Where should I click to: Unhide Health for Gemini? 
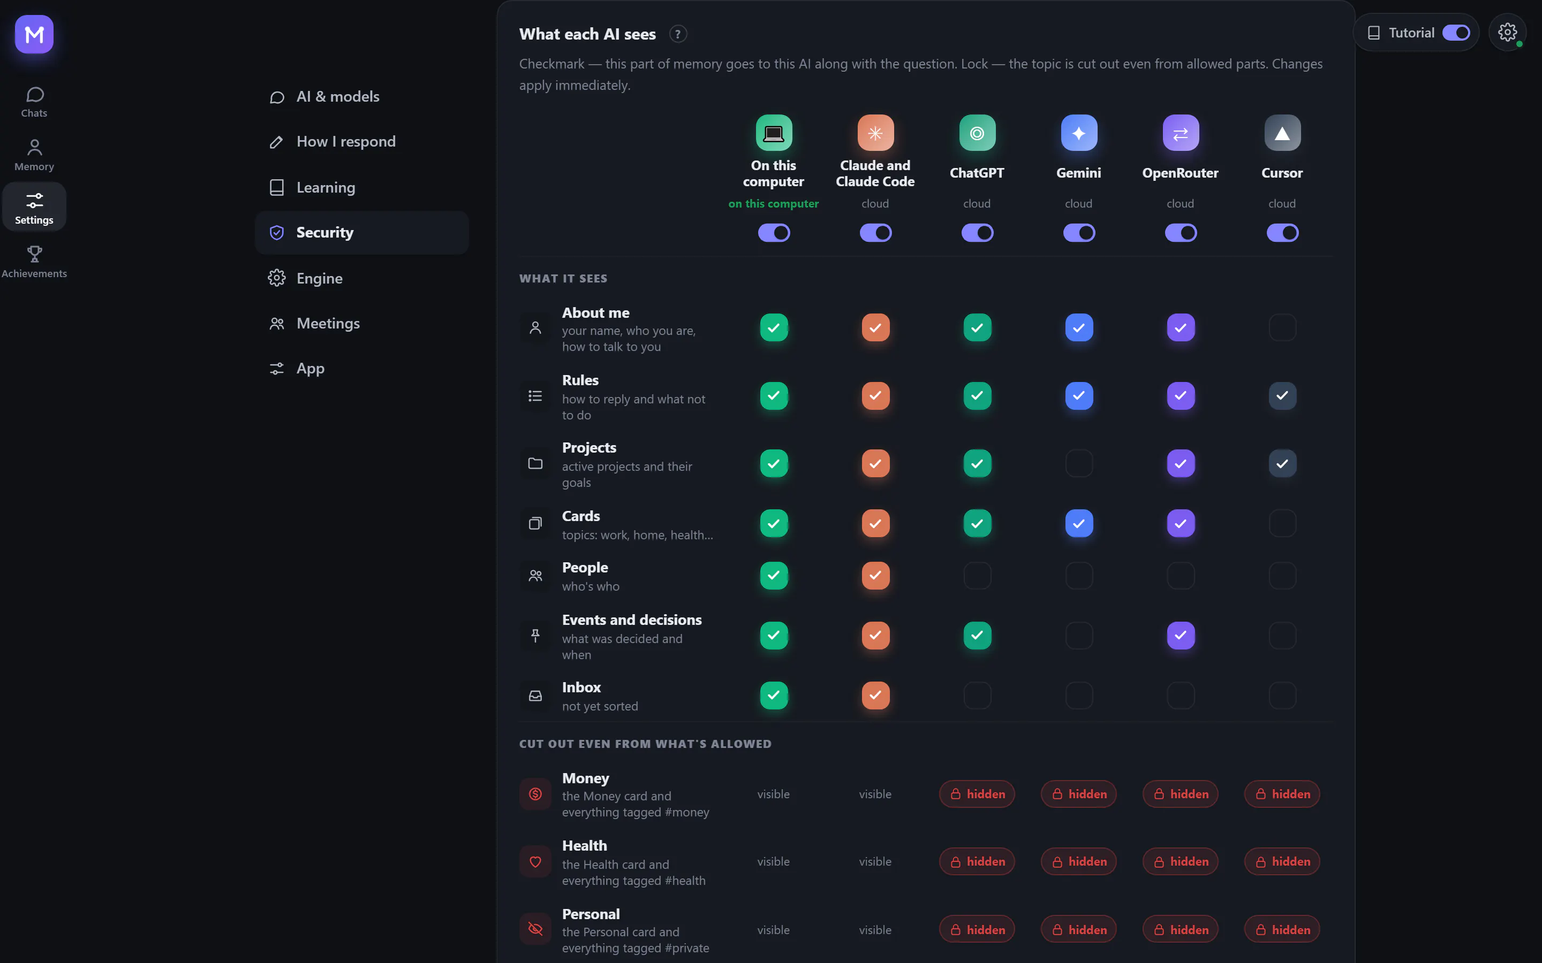coord(1079,862)
